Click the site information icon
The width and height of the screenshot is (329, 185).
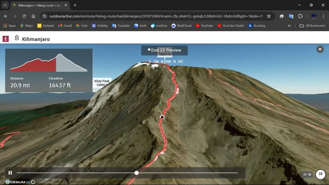point(44,16)
